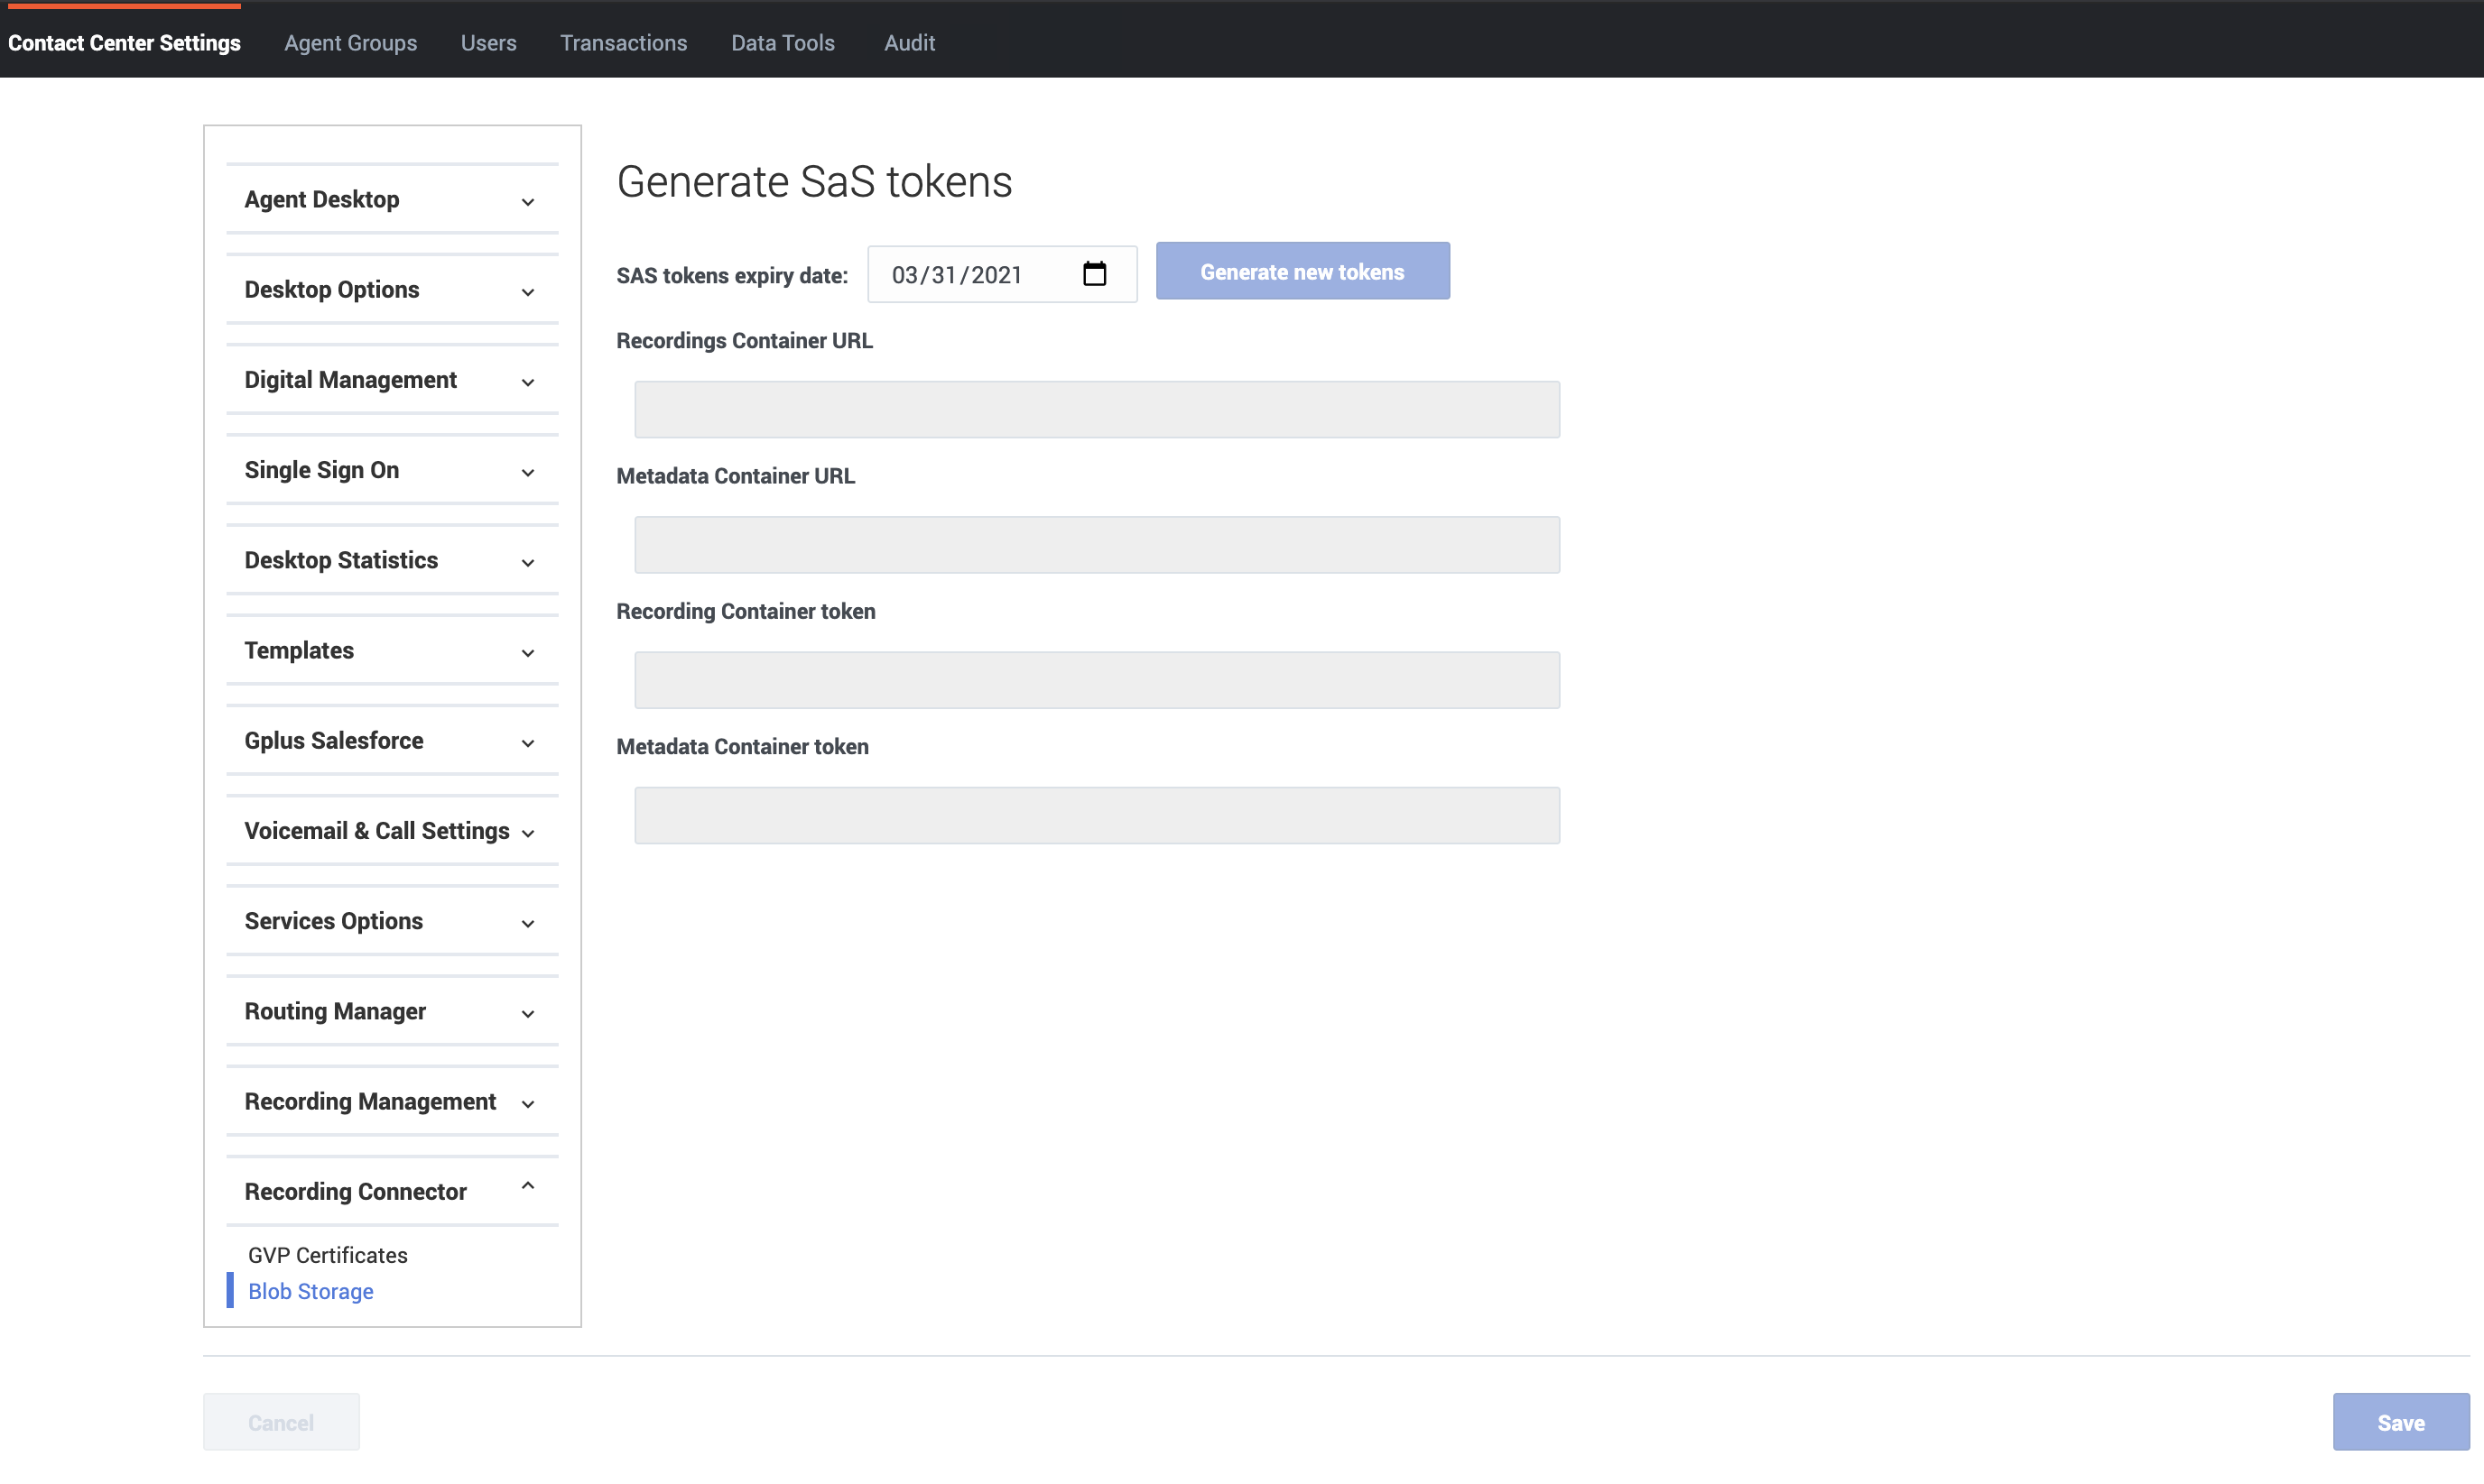Collapse the Recording Connector section
The height and width of the screenshot is (1484, 2484).
tap(392, 1192)
